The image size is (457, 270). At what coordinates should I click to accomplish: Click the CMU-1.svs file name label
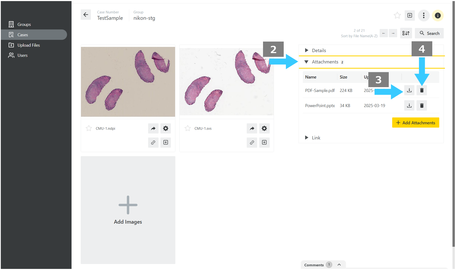(x=203, y=128)
